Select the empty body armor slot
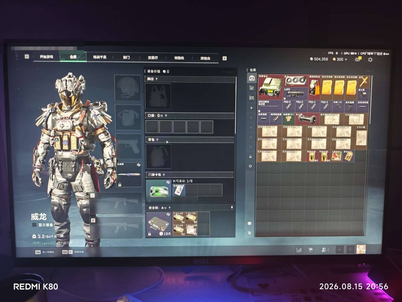This screenshot has width=402, height=302. click(x=128, y=117)
